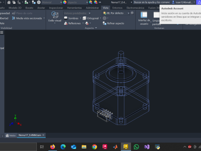201x151 pixels.
Task: Click the help search input field
Action: [152, 2]
